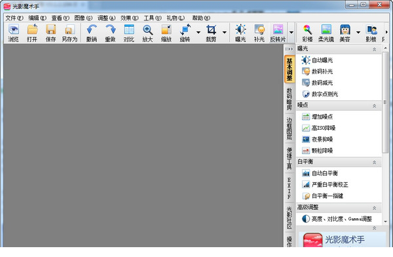Screen dimensions: 393x257
Task: Open the 美容 beauty tool
Action: click(x=345, y=33)
